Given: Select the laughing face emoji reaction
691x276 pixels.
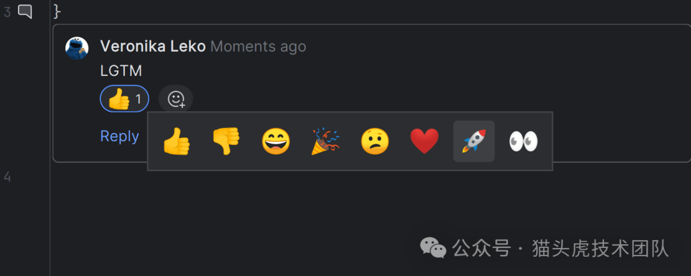Looking at the screenshot, I should click(x=276, y=141).
